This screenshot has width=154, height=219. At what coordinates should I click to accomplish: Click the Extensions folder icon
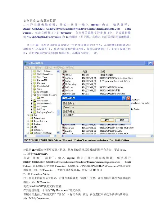point(31,118)
